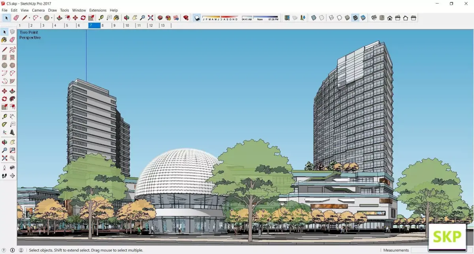
Task: Select the Polygon tool in left toolset
Action: (12, 65)
